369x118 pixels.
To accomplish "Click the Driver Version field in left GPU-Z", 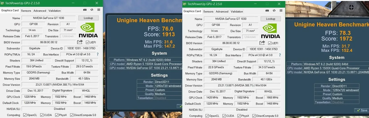I will [60, 85].
